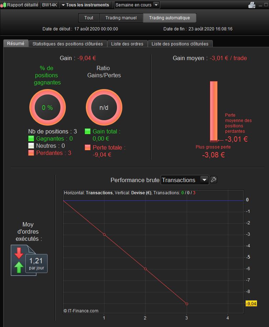This screenshot has height=327, width=269.
Task: Click the white Neutres legend swatch
Action: [x=31, y=146]
